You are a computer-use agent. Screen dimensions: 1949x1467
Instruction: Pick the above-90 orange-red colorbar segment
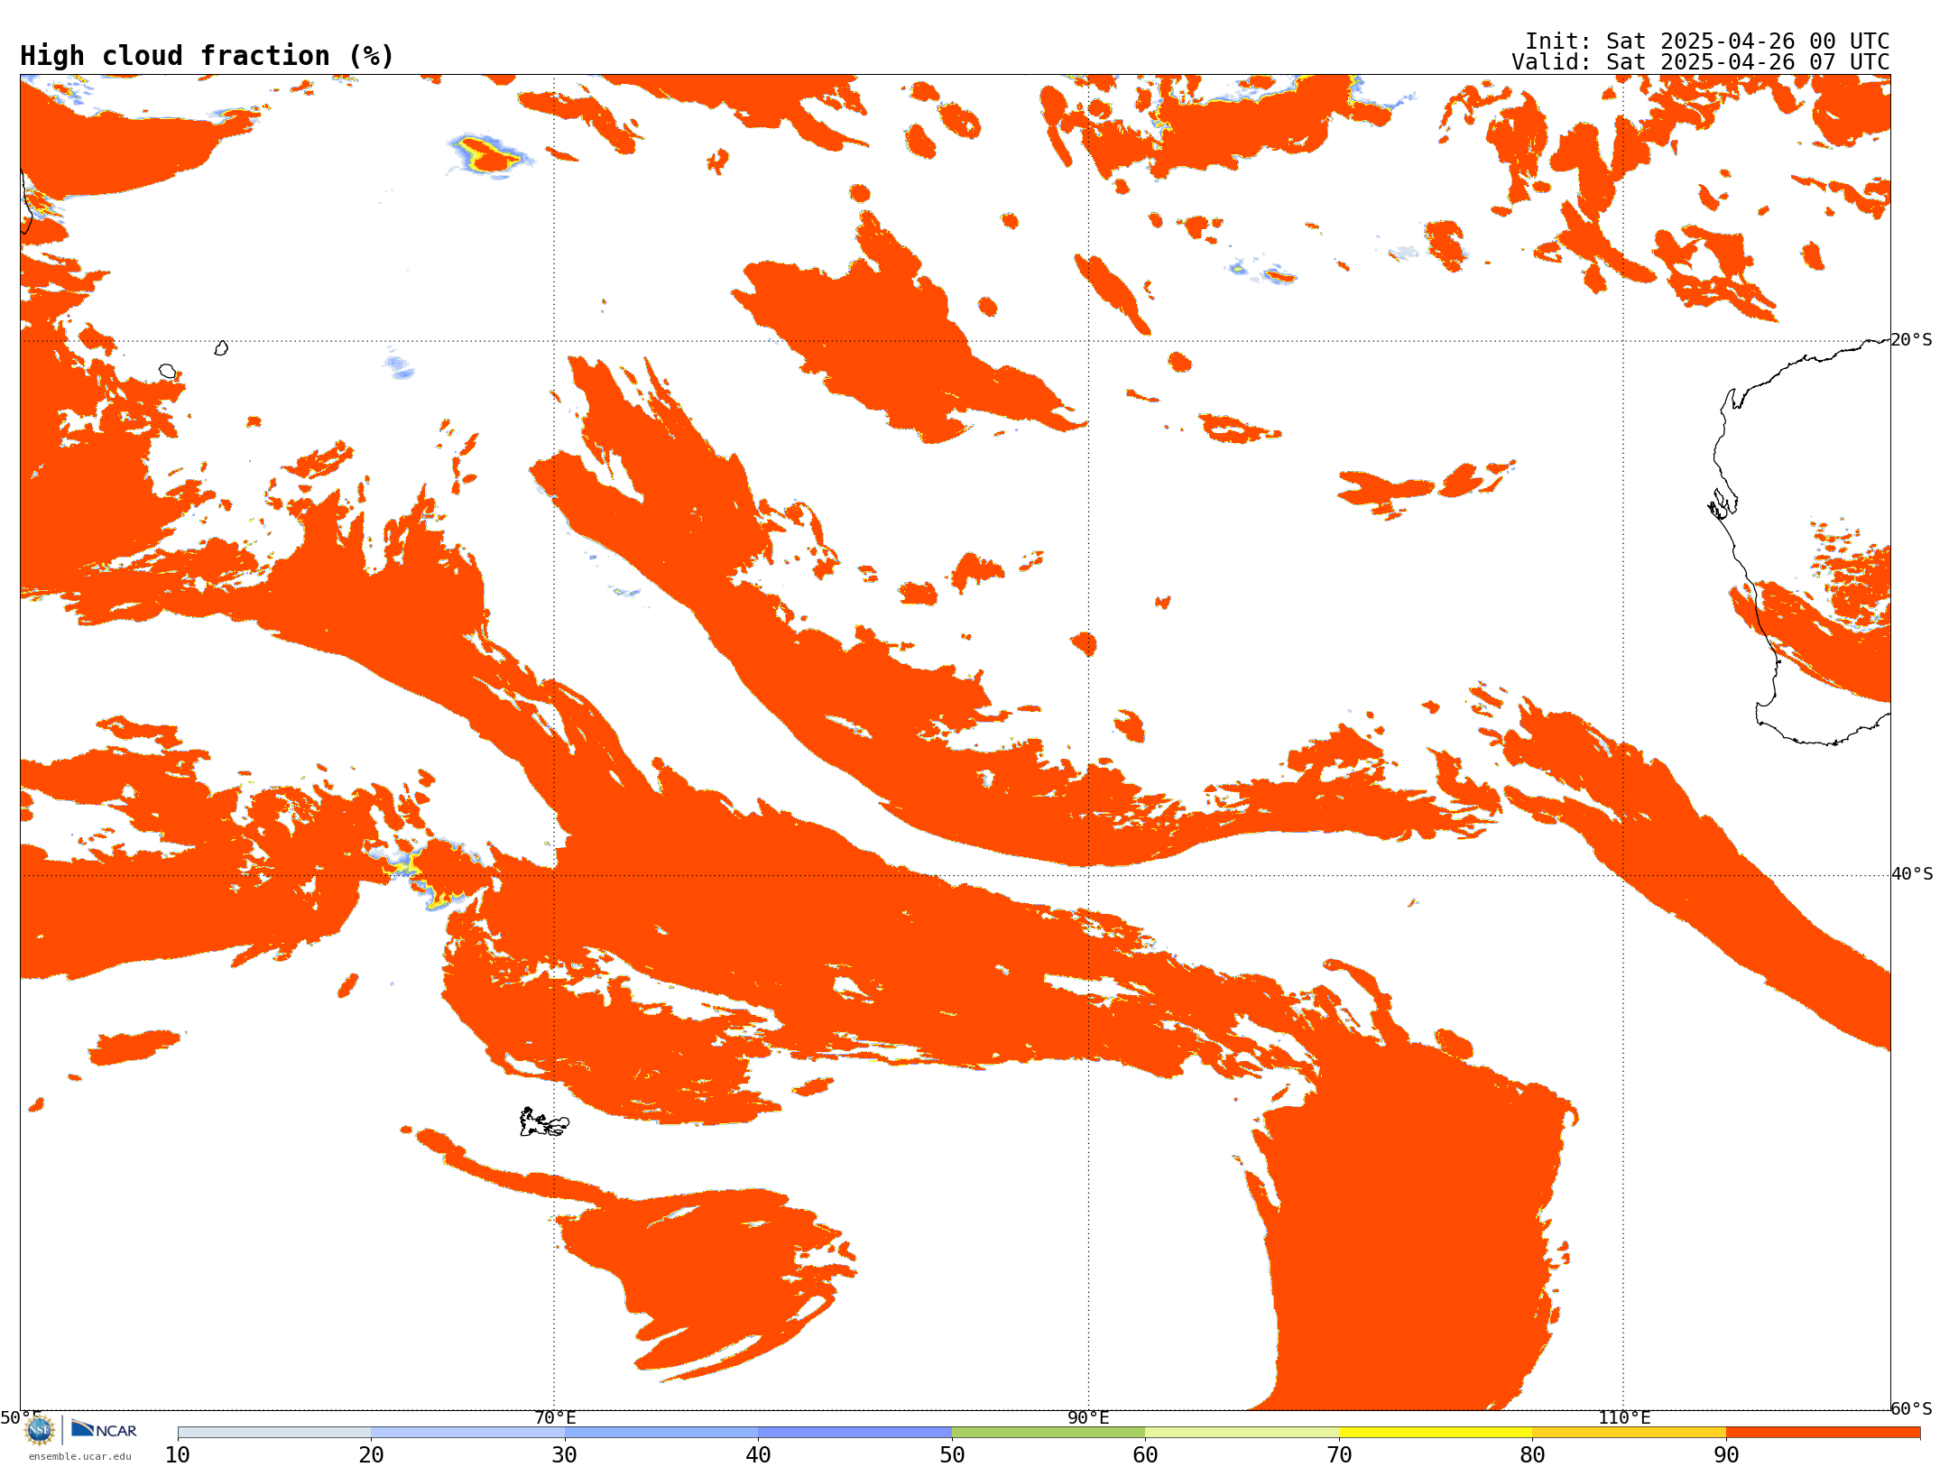[x=1823, y=1433]
